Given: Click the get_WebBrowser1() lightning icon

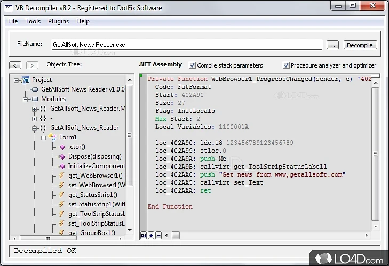Looking at the screenshot, I should click(x=61, y=176).
